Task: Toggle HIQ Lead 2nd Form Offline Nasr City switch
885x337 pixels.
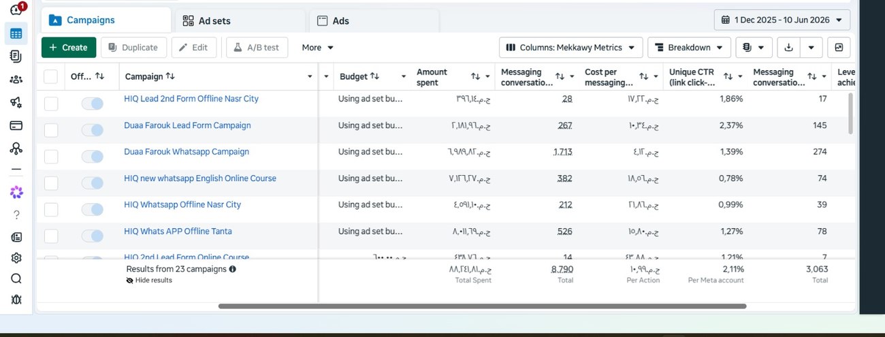Action: click(92, 103)
